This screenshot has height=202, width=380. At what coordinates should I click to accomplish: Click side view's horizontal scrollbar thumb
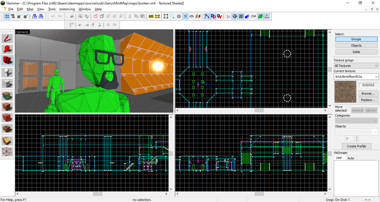(259, 194)
